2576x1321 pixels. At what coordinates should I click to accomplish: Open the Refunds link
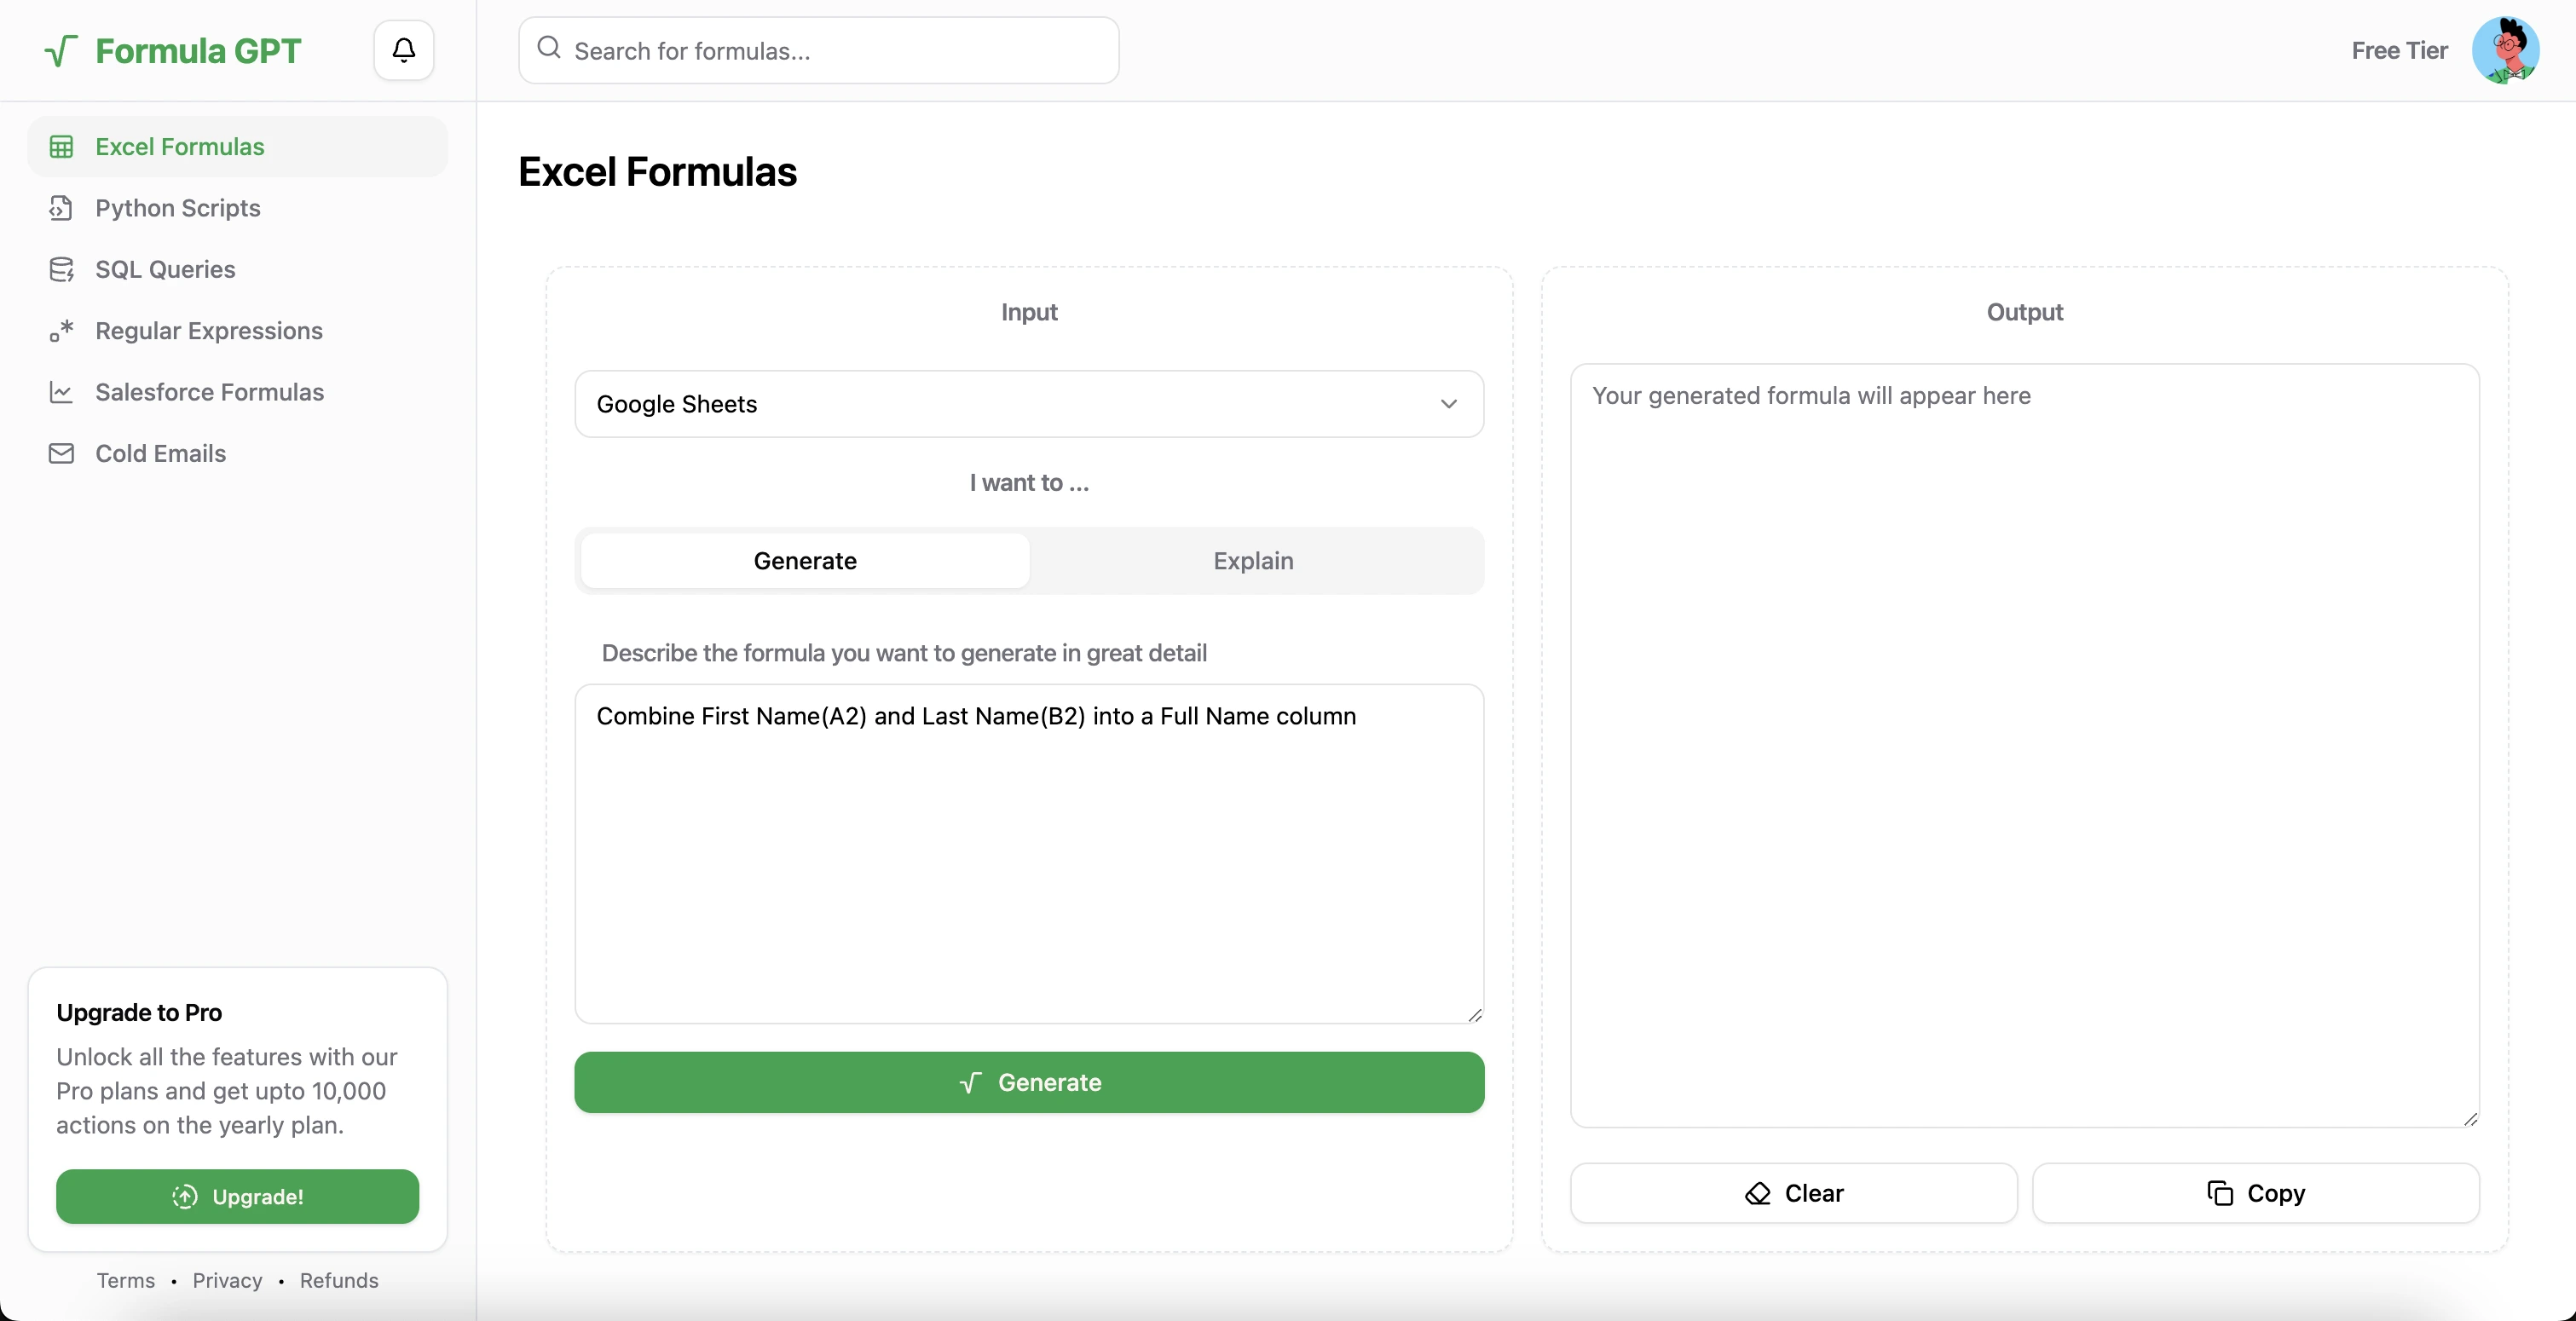(x=339, y=1281)
